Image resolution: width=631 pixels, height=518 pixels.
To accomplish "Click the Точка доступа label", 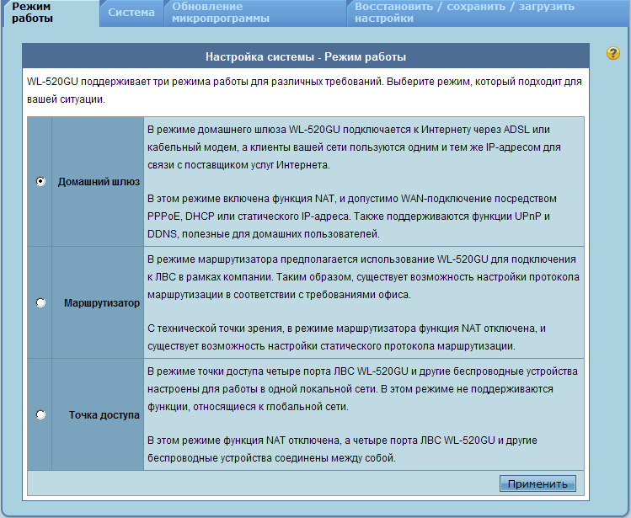I will (104, 415).
